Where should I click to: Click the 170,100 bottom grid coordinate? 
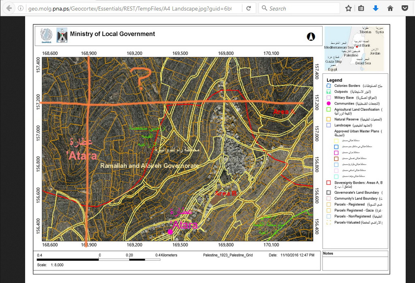pyautogui.click(x=271, y=244)
